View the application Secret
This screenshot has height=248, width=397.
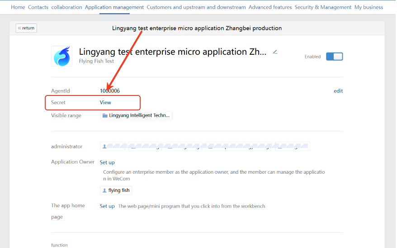click(x=105, y=102)
